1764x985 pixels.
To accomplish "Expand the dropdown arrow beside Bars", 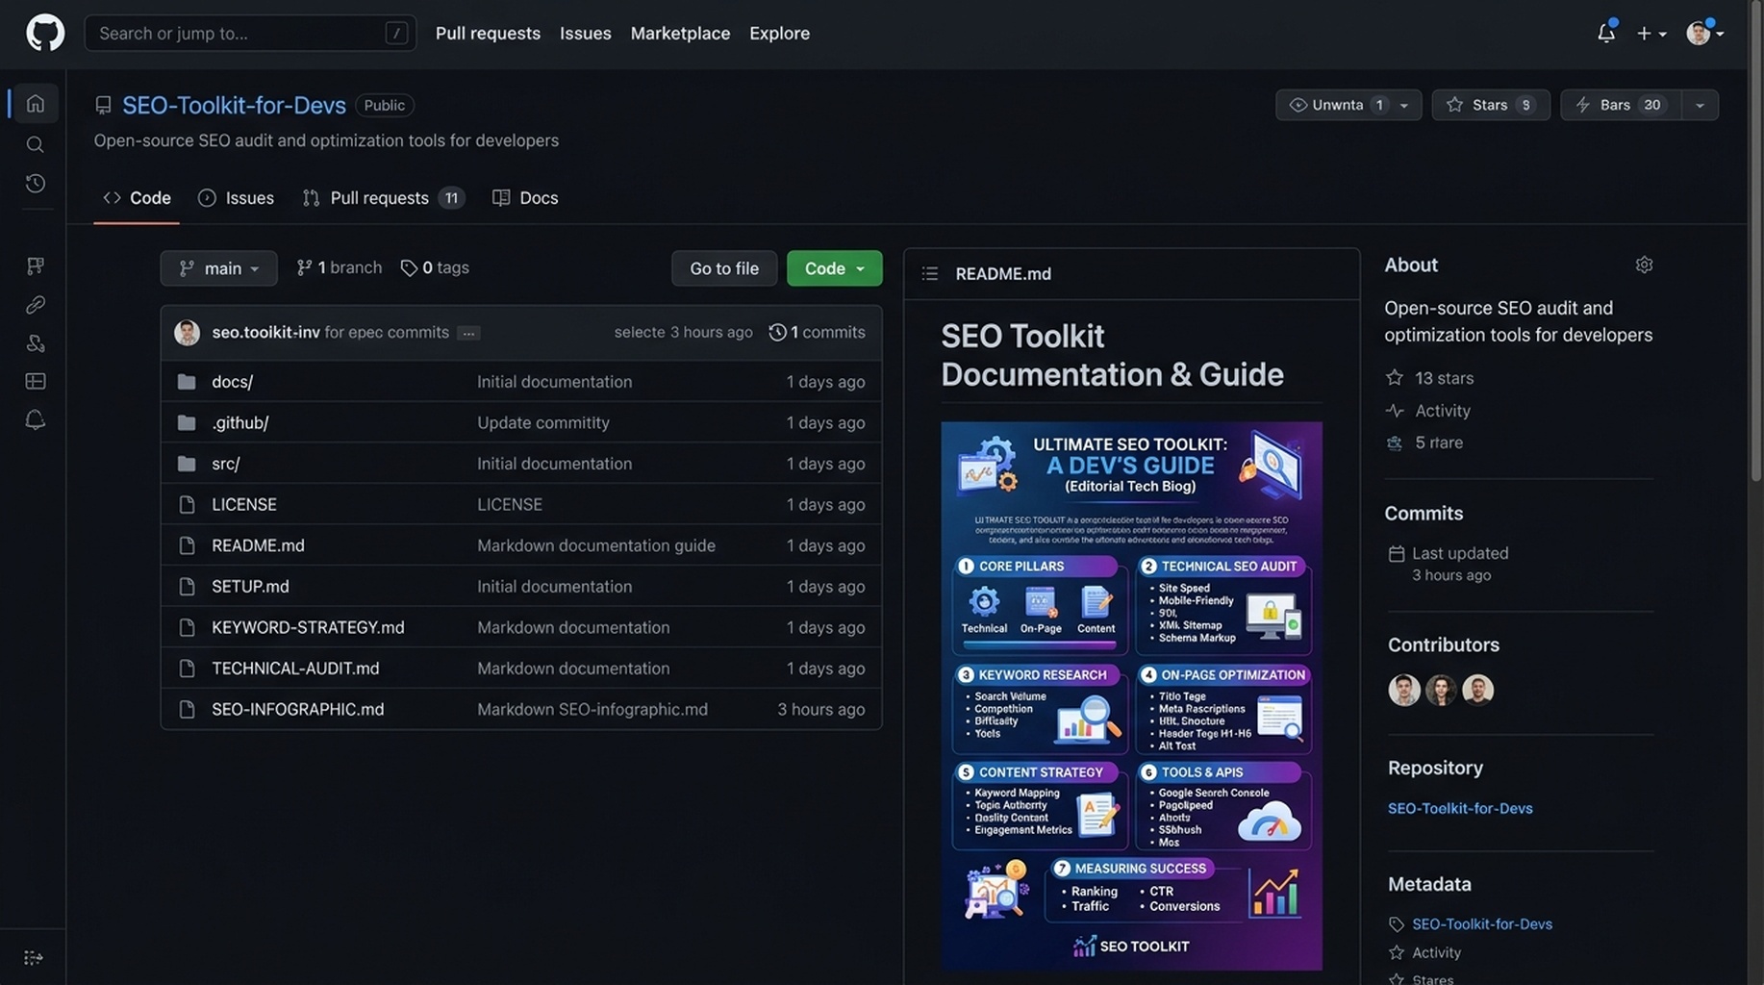I will 1700,105.
